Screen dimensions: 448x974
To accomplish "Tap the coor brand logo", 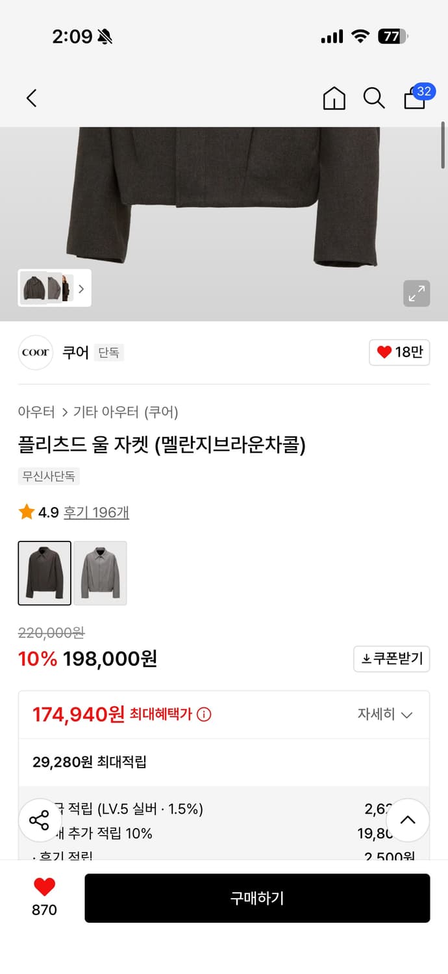I will 35,352.
